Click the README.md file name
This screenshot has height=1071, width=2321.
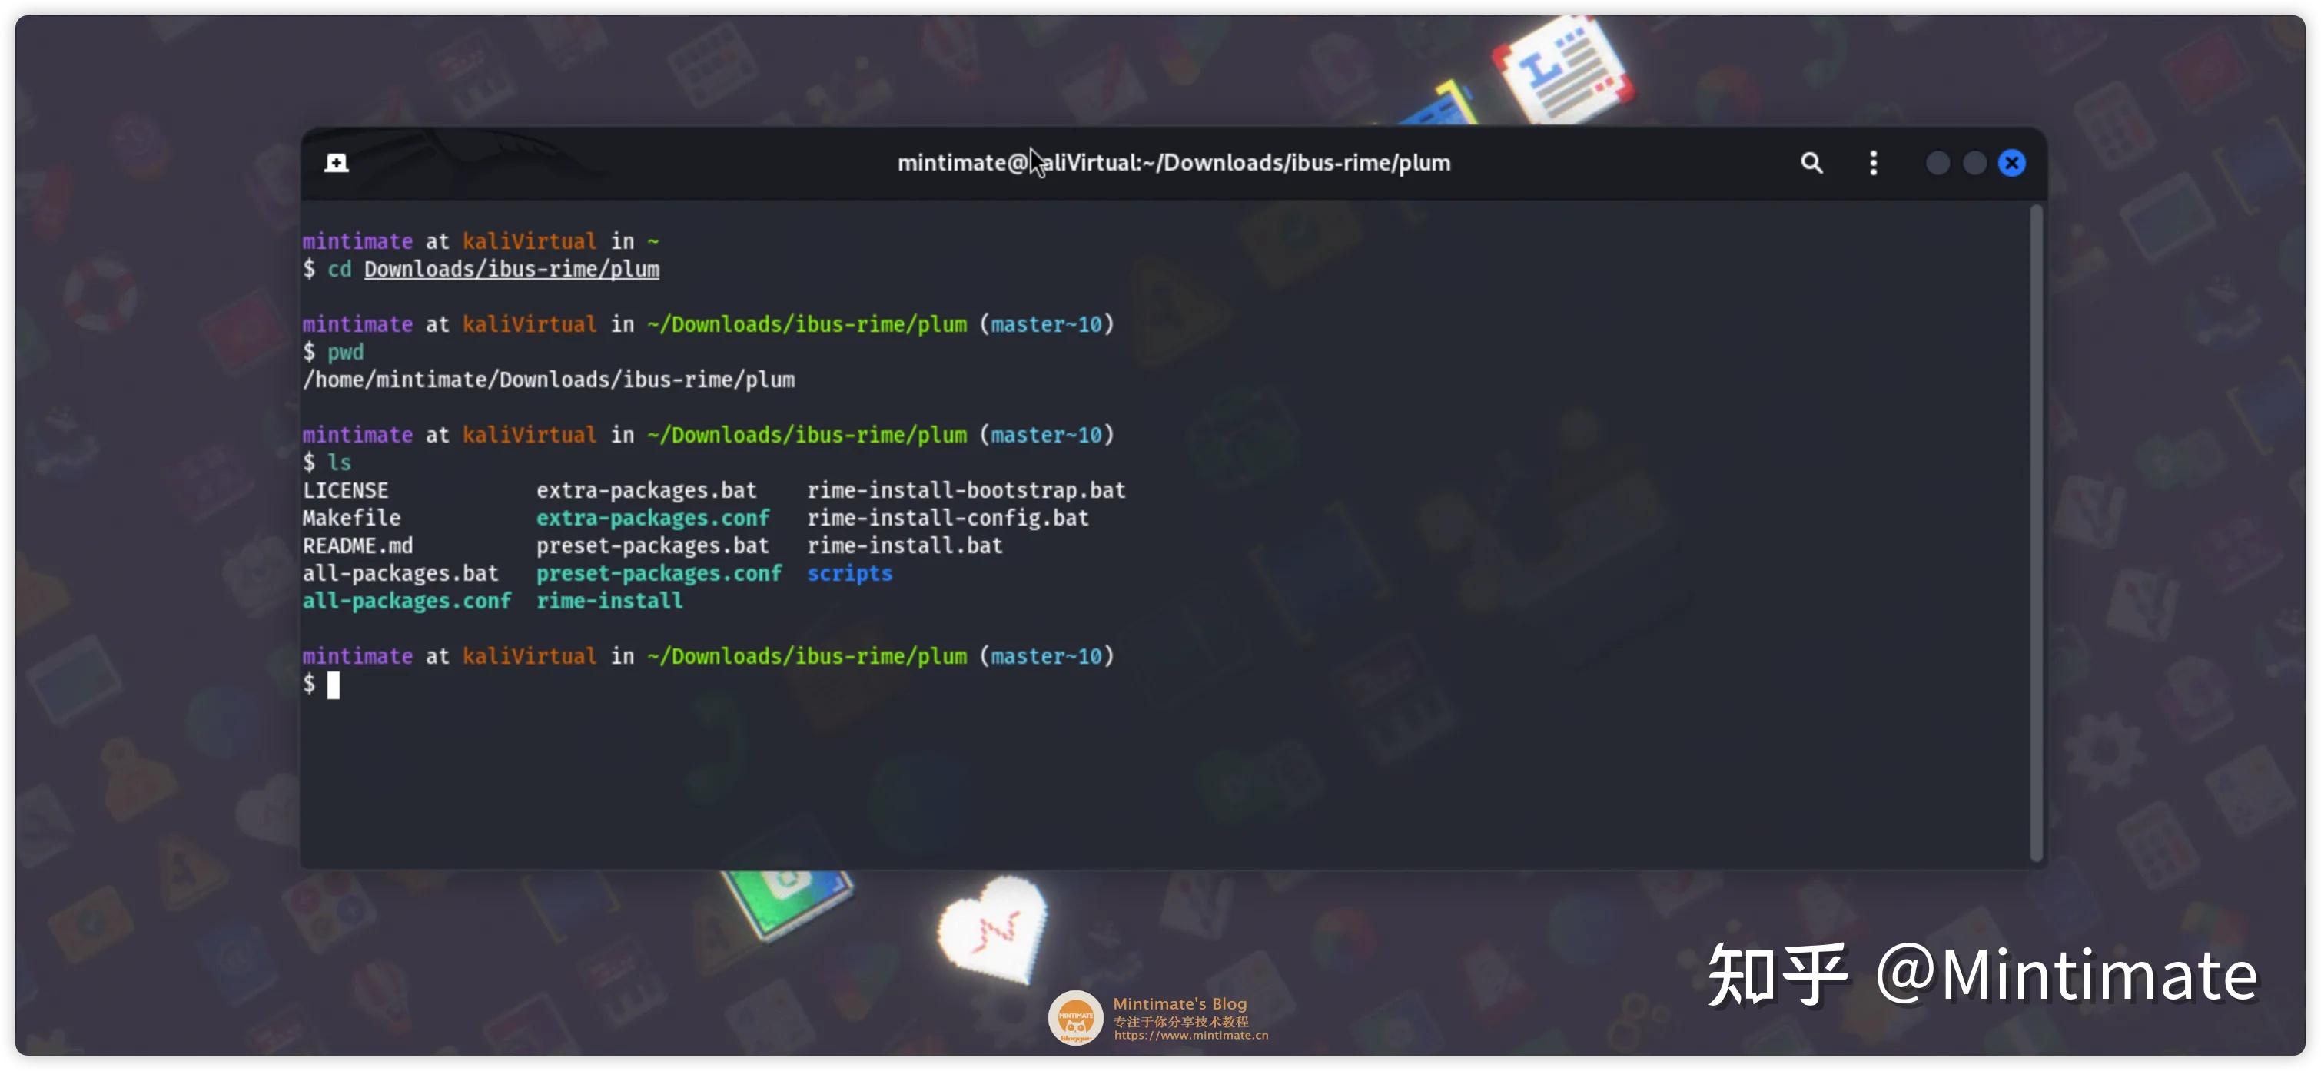tap(357, 545)
